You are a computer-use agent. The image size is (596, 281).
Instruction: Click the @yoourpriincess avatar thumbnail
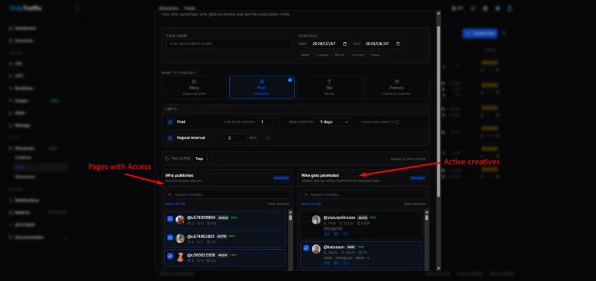click(317, 220)
